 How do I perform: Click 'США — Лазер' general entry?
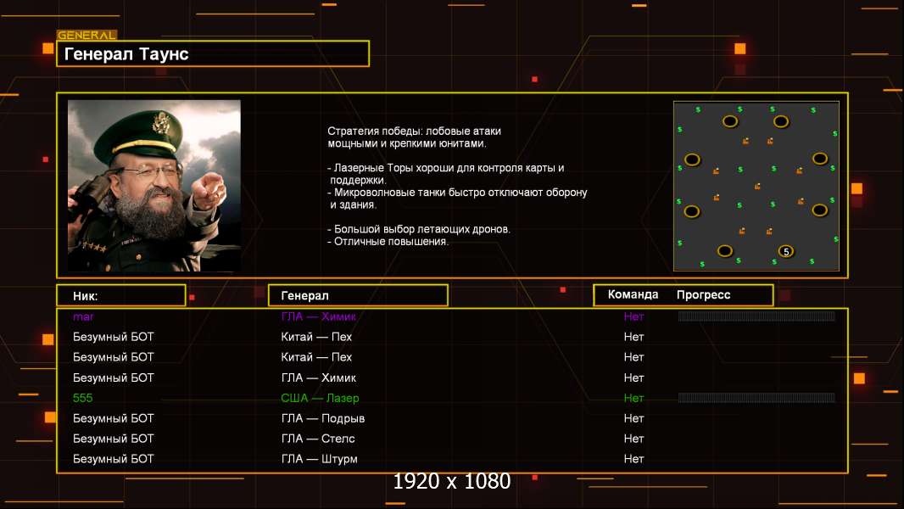(x=320, y=398)
